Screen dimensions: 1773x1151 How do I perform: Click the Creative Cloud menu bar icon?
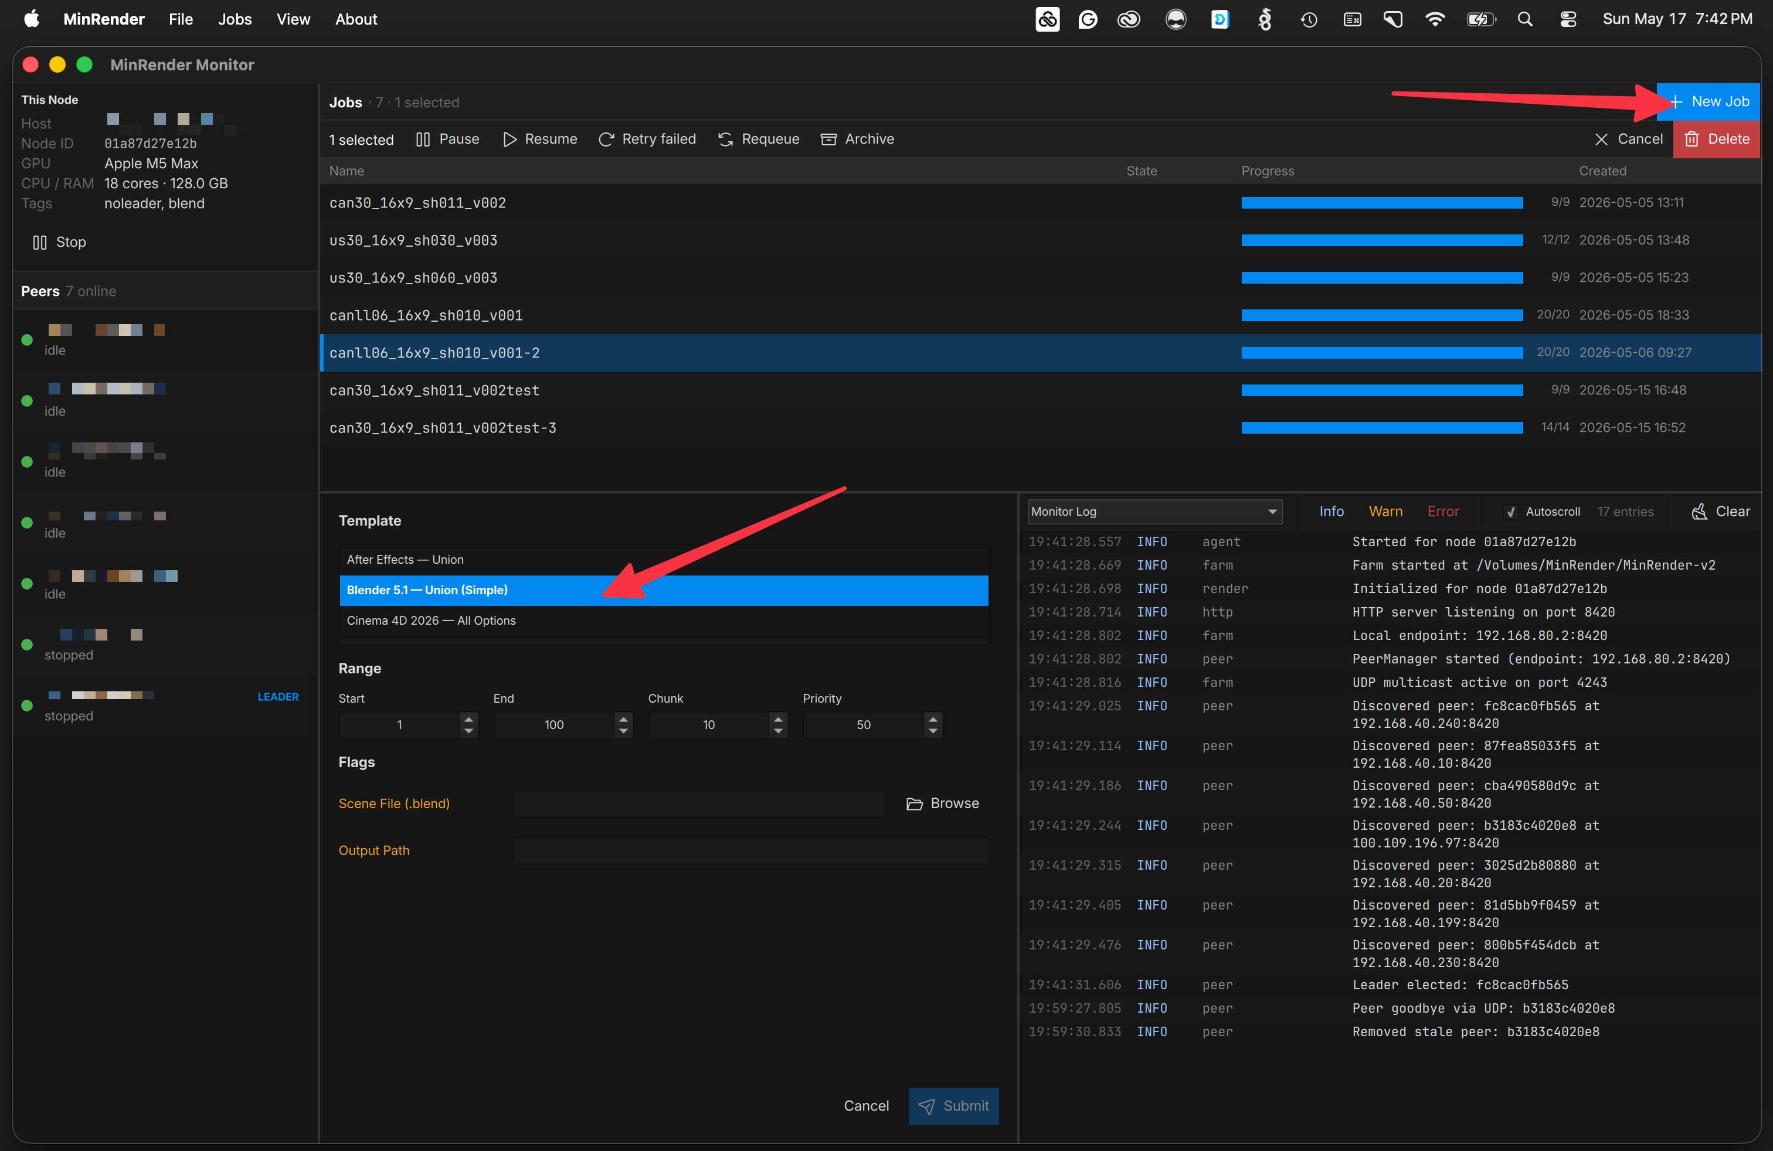click(1129, 19)
